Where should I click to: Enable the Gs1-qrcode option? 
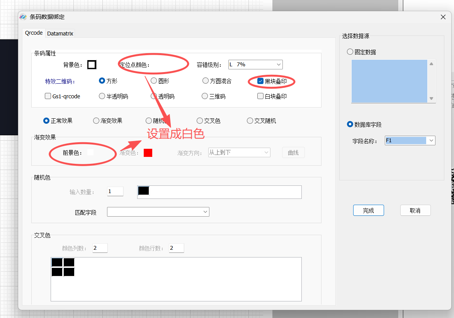coord(48,96)
